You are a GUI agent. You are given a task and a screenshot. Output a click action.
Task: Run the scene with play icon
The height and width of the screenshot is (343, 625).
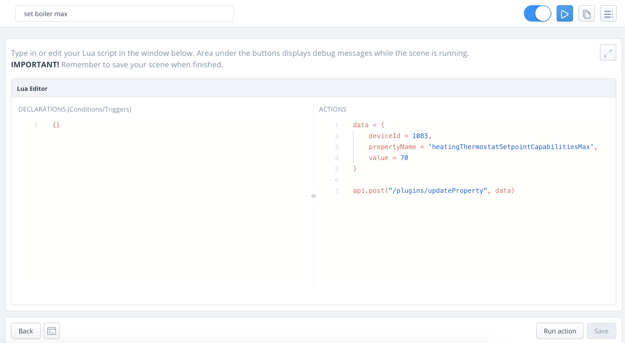click(565, 14)
